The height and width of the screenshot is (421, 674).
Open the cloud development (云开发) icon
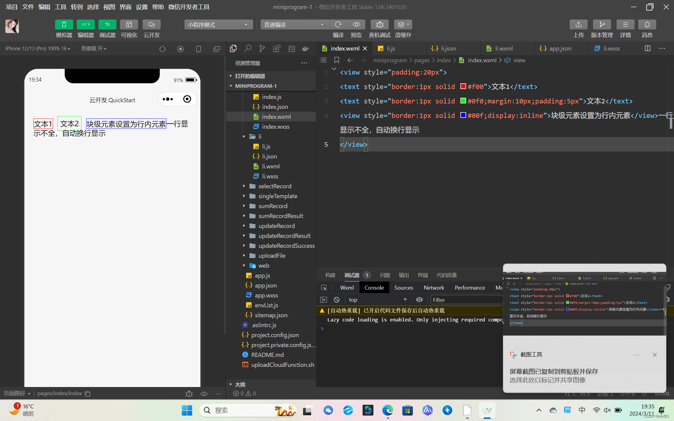[151, 25]
